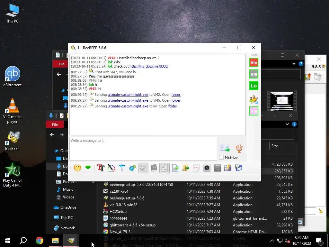Open Google Chrome from the taskbar

pyautogui.click(x=39, y=241)
